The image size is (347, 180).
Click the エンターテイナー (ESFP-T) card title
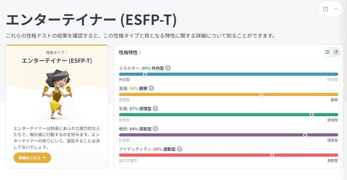(x=57, y=61)
